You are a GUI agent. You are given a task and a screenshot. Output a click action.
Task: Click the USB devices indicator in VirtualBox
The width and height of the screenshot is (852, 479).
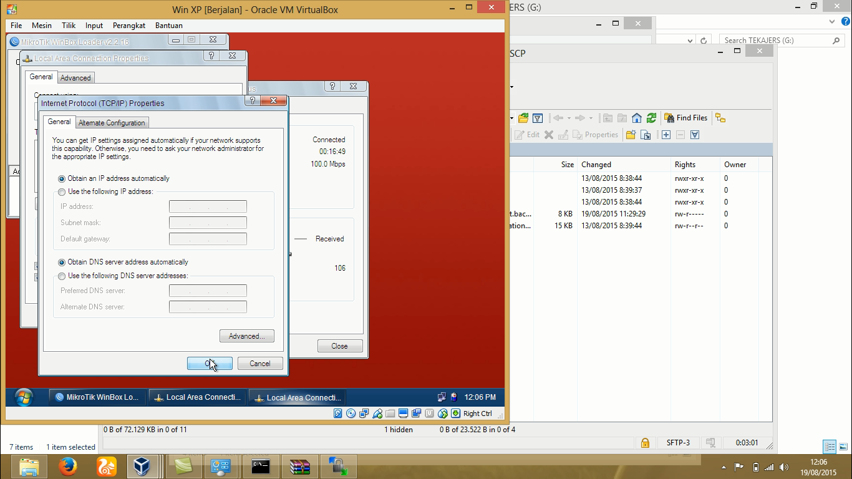point(377,414)
